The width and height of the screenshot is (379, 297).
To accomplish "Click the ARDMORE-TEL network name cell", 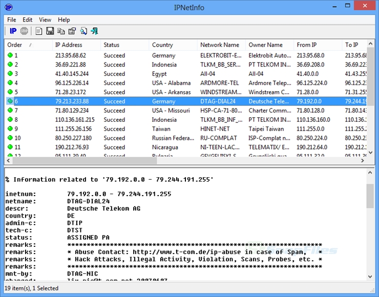I will (220, 83).
